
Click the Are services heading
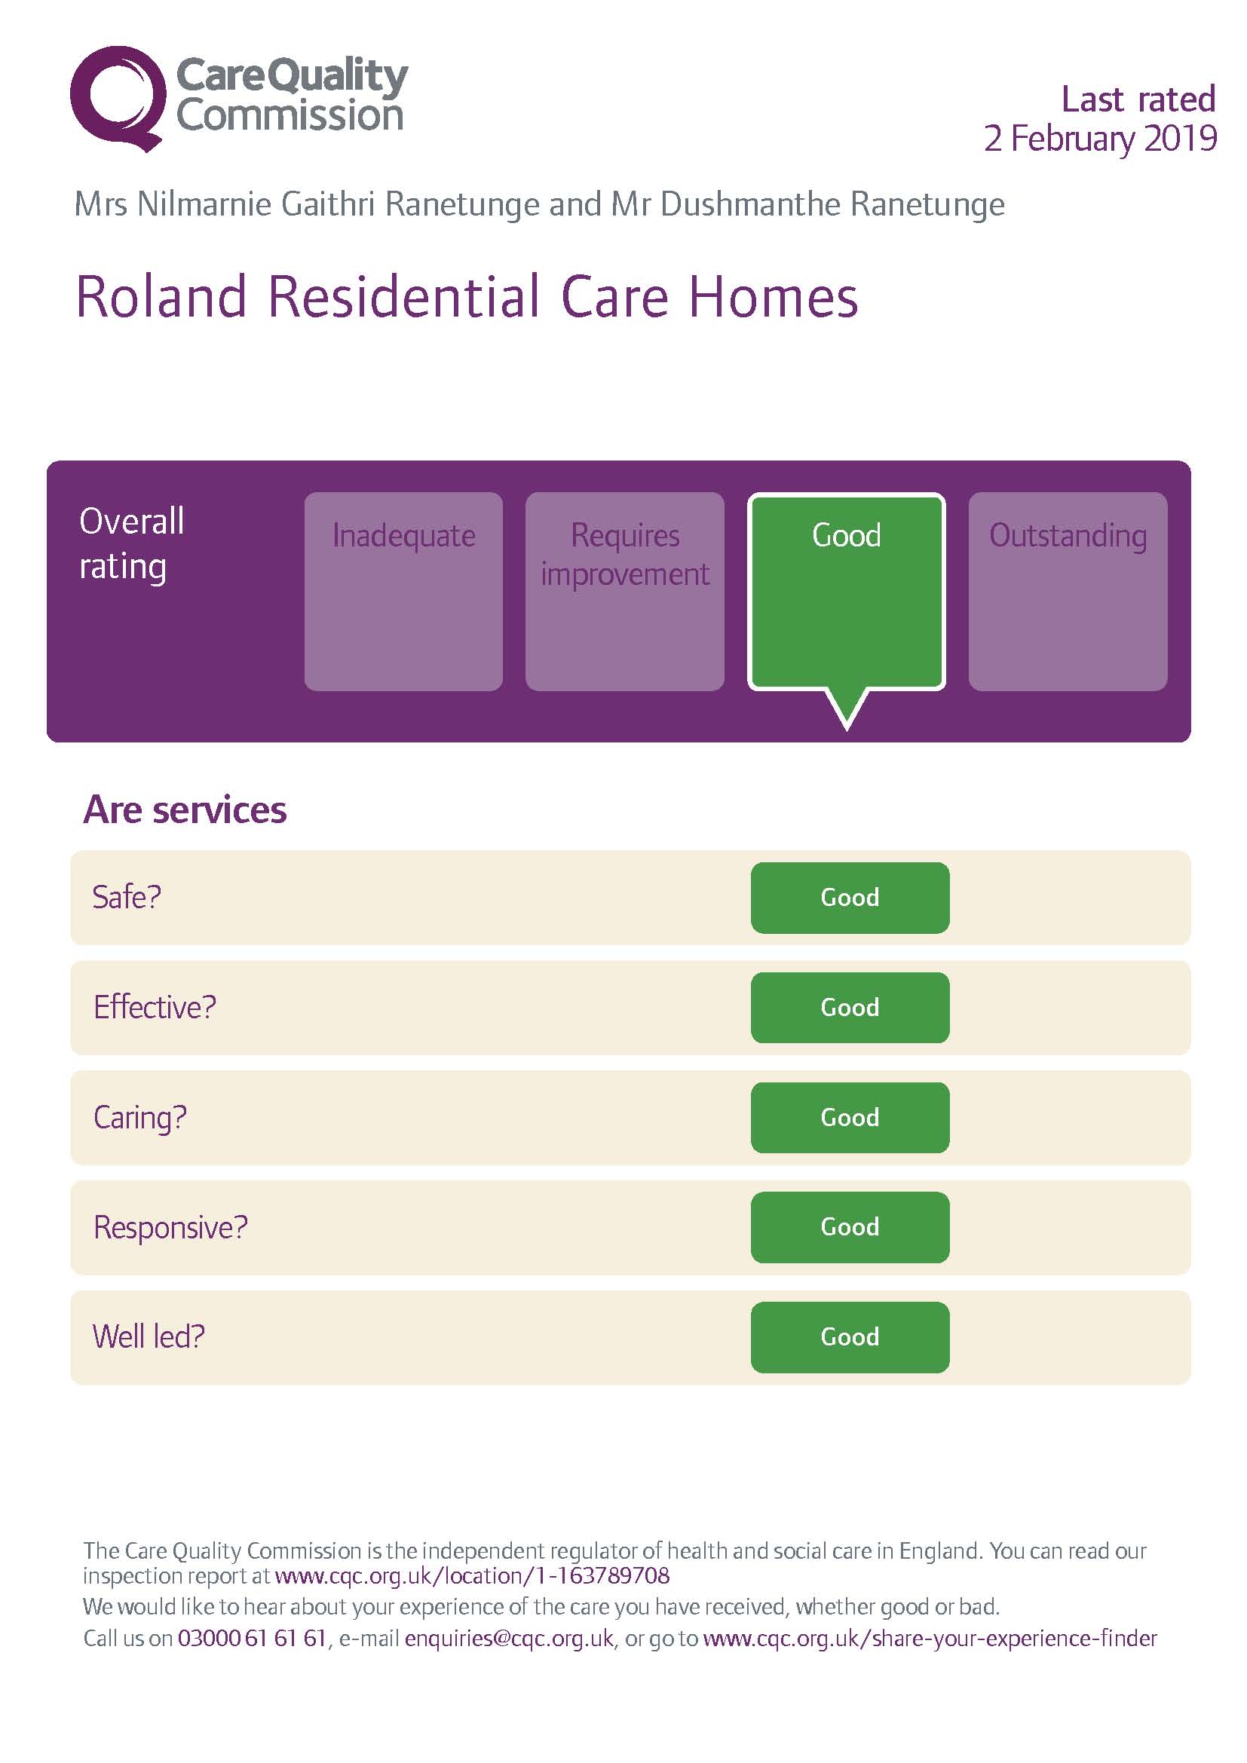tap(184, 810)
